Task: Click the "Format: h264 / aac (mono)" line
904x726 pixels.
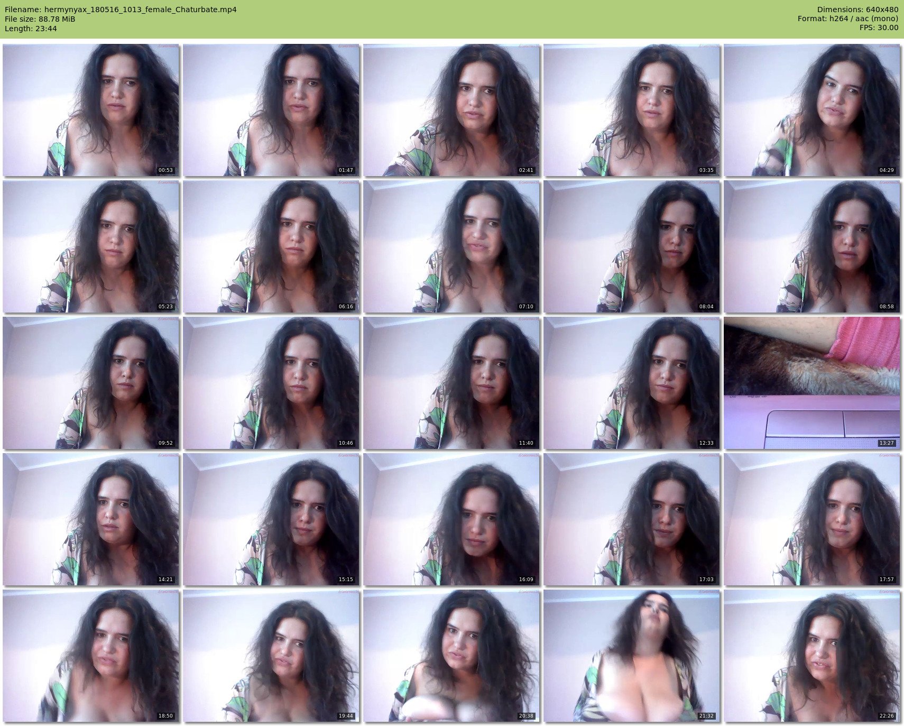Action: click(x=848, y=19)
